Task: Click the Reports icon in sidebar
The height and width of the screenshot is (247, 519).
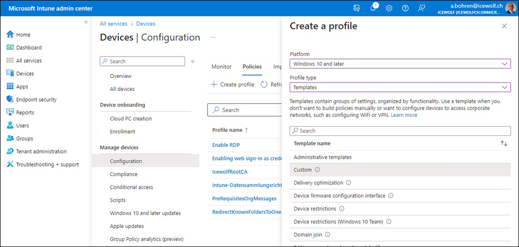Action: 10,112
